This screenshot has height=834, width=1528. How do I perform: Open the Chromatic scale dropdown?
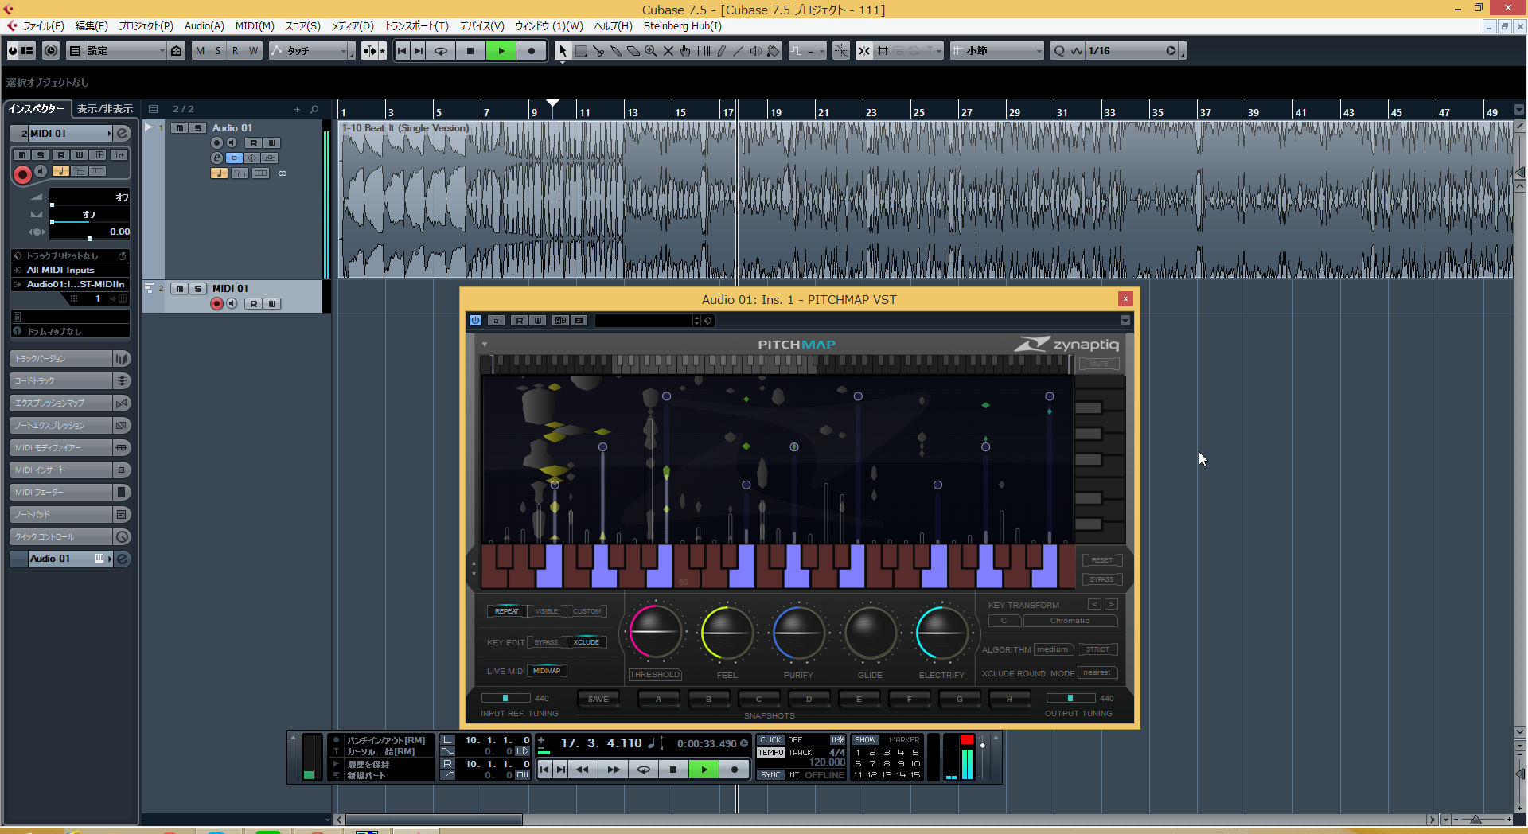point(1070,621)
